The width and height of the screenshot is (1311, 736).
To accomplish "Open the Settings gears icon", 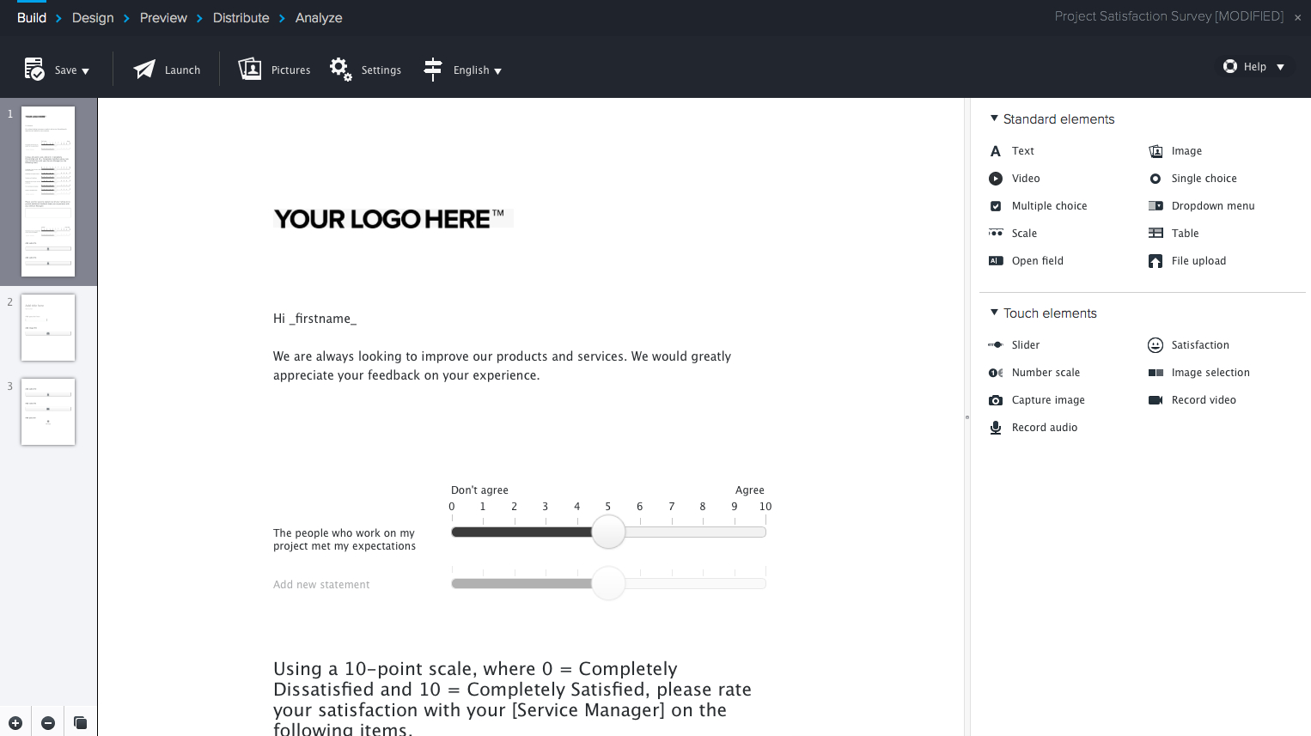I will pyautogui.click(x=341, y=70).
